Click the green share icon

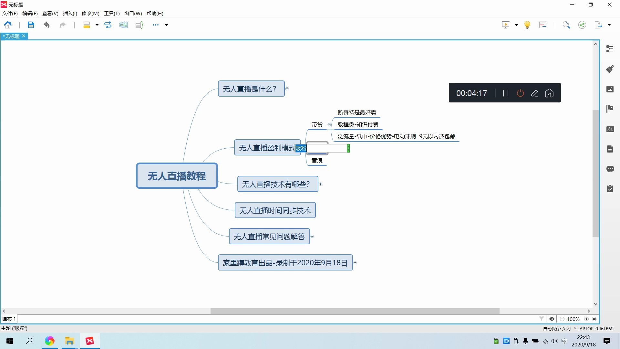(582, 25)
